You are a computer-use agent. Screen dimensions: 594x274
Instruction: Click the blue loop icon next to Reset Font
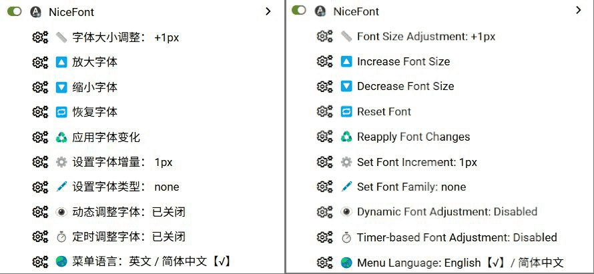click(346, 111)
